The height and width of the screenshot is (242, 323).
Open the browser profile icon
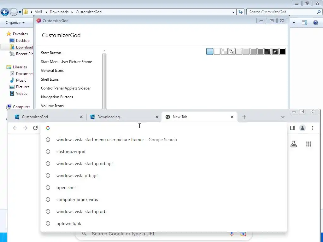click(302, 128)
